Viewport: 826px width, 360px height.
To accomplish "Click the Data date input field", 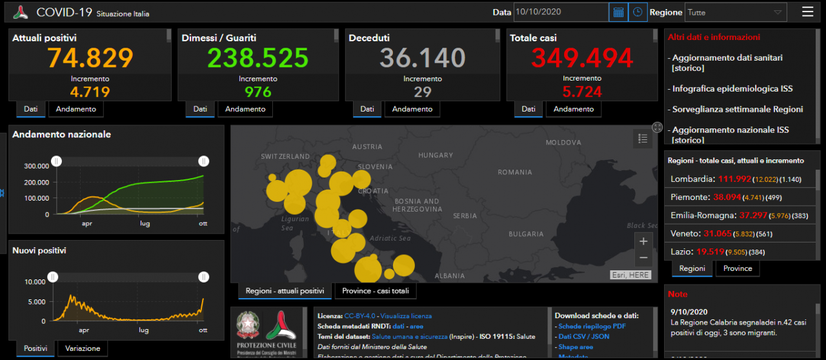I will pos(560,12).
